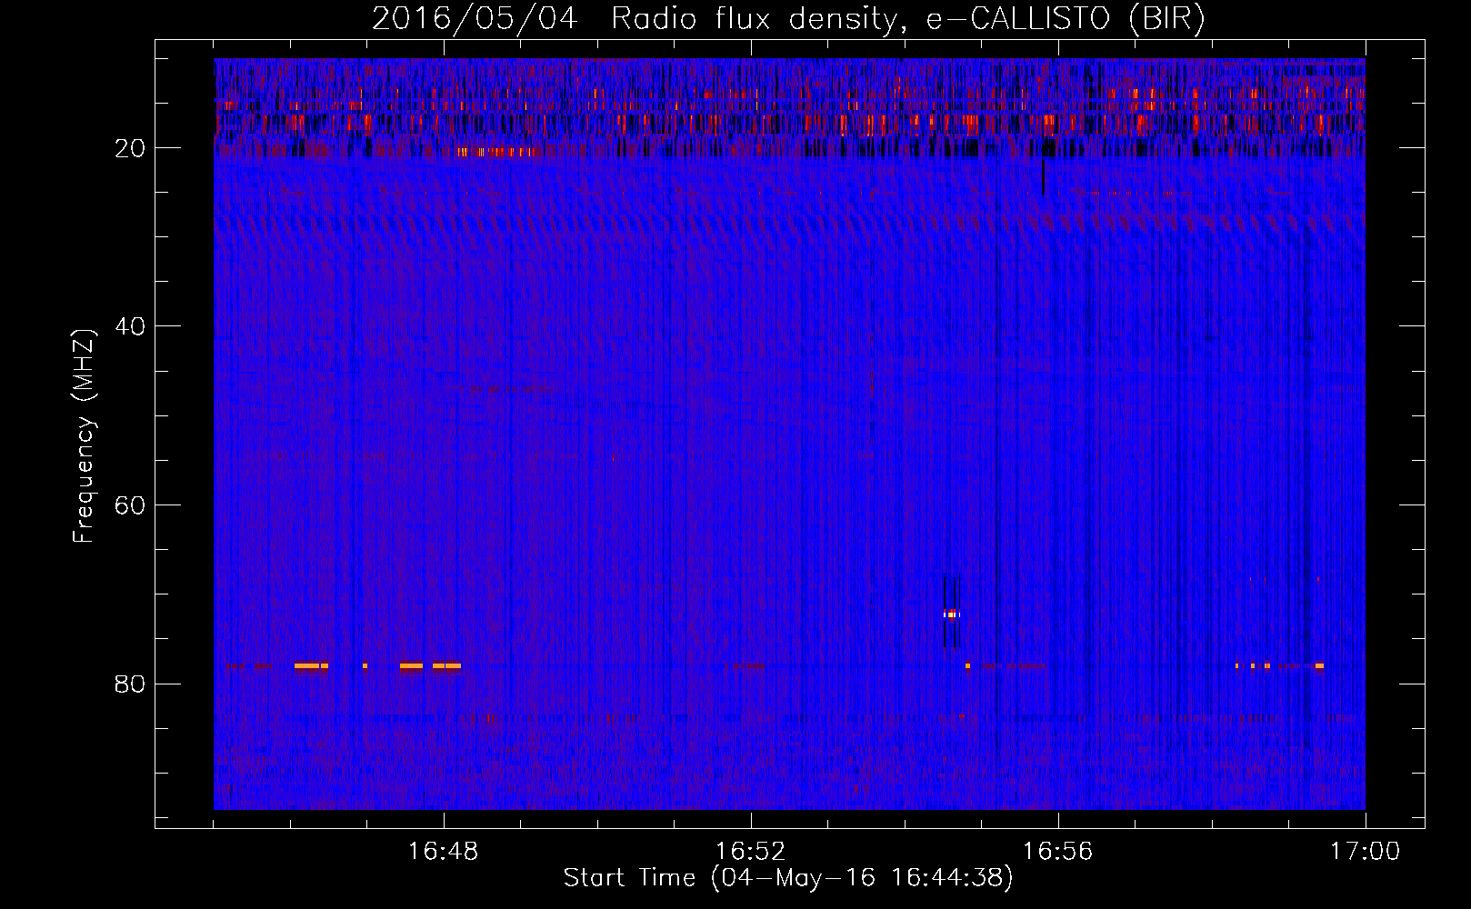Click the '20' frequency tick label
Image resolution: width=1471 pixels, height=909 pixels.
(x=131, y=148)
